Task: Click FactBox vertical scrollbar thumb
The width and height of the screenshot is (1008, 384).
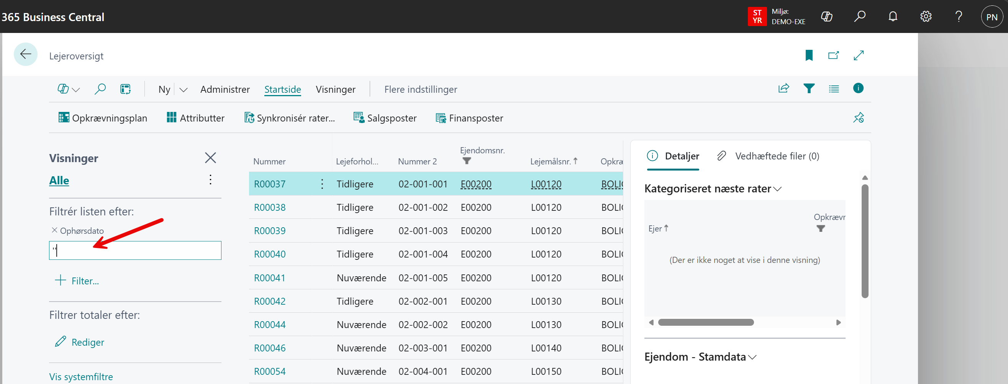Action: 865,241
